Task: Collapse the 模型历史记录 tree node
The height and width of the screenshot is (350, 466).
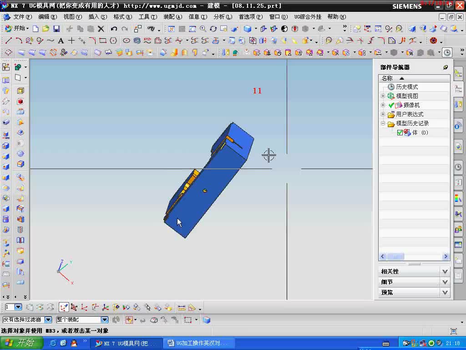Action: [x=383, y=123]
